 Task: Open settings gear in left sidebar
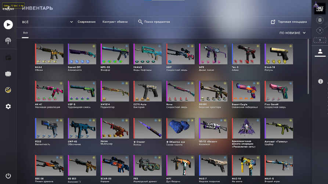tap(8, 106)
